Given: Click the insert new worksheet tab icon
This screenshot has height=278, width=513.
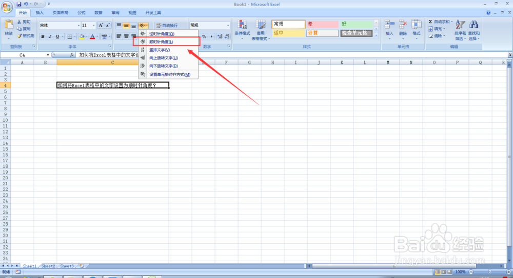Looking at the screenshot, I should tap(82, 266).
